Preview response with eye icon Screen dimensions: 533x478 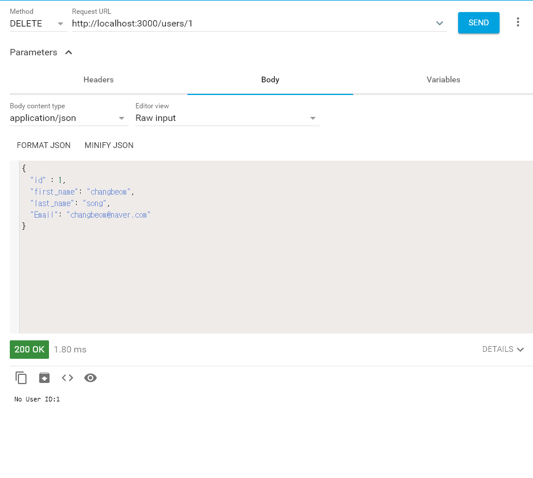pyautogui.click(x=90, y=378)
